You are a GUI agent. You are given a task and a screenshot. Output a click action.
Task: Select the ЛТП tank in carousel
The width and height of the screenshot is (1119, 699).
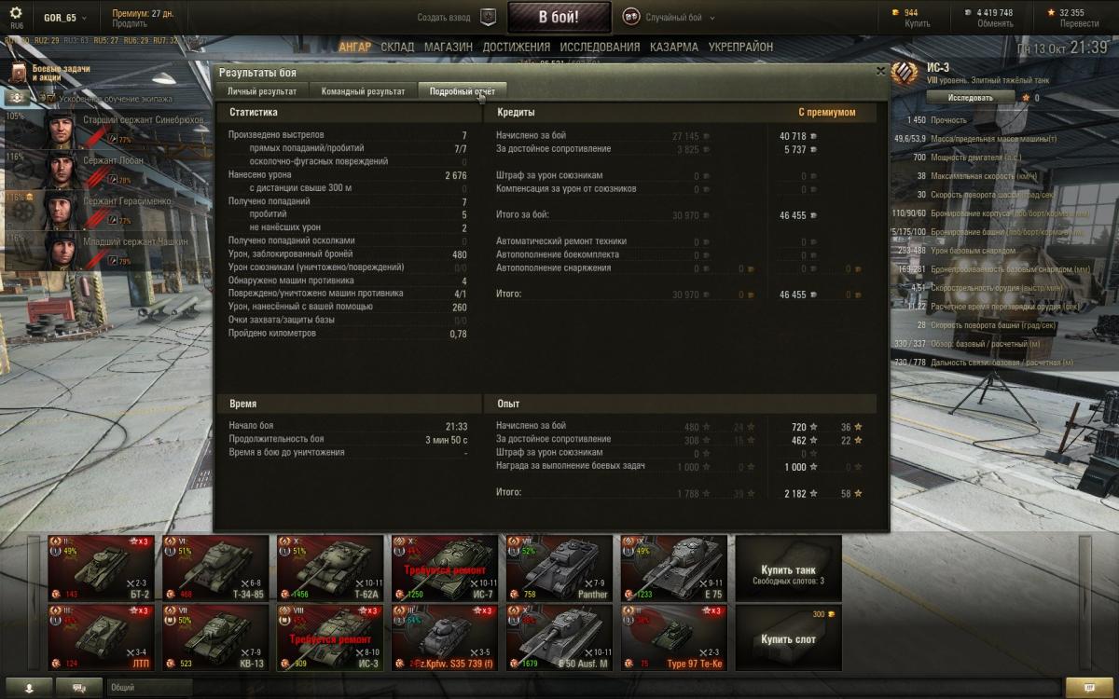(101, 638)
